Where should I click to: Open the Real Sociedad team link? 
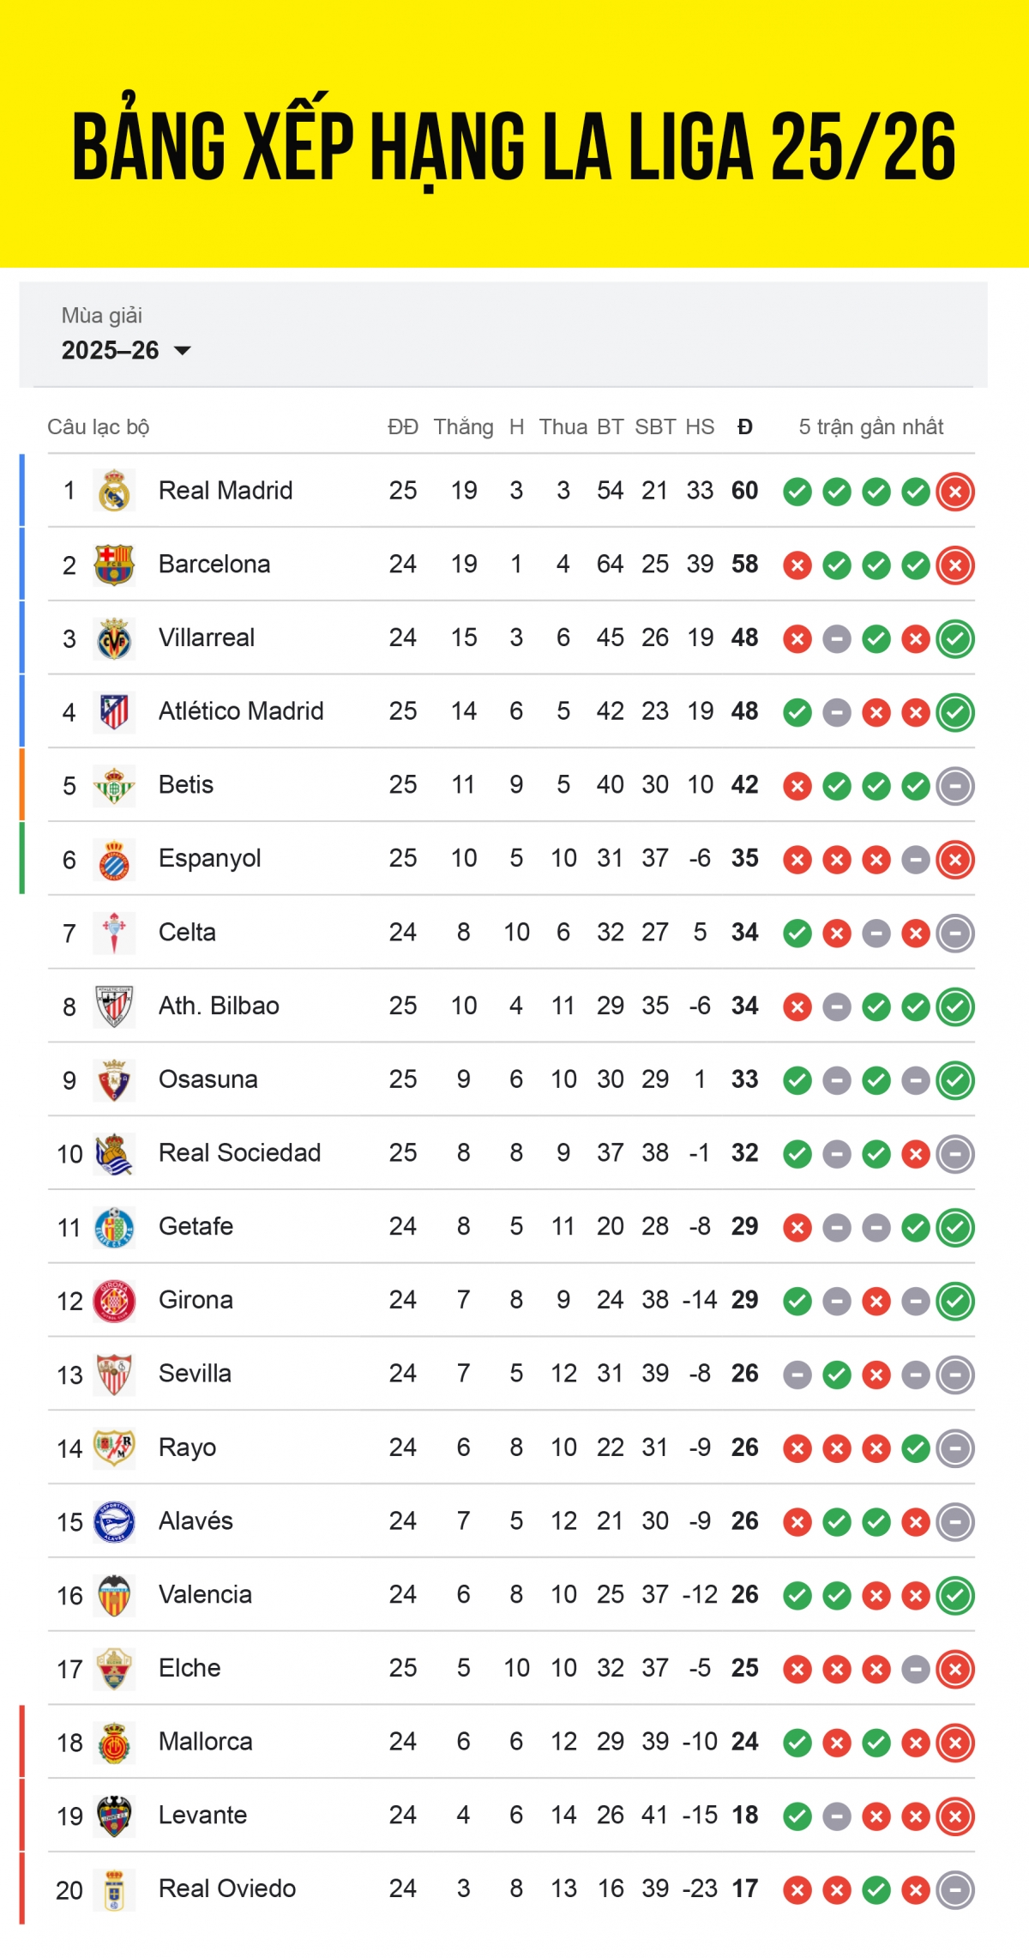tap(239, 1152)
